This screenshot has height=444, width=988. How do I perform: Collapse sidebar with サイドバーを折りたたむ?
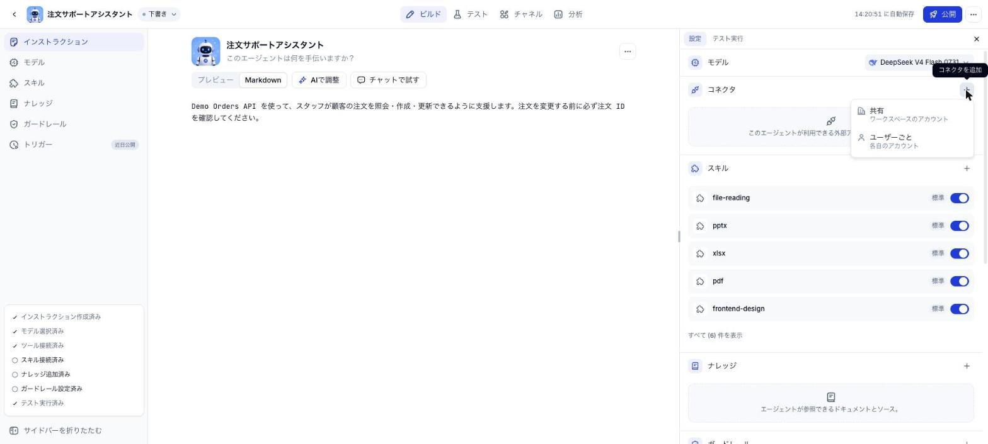56,431
